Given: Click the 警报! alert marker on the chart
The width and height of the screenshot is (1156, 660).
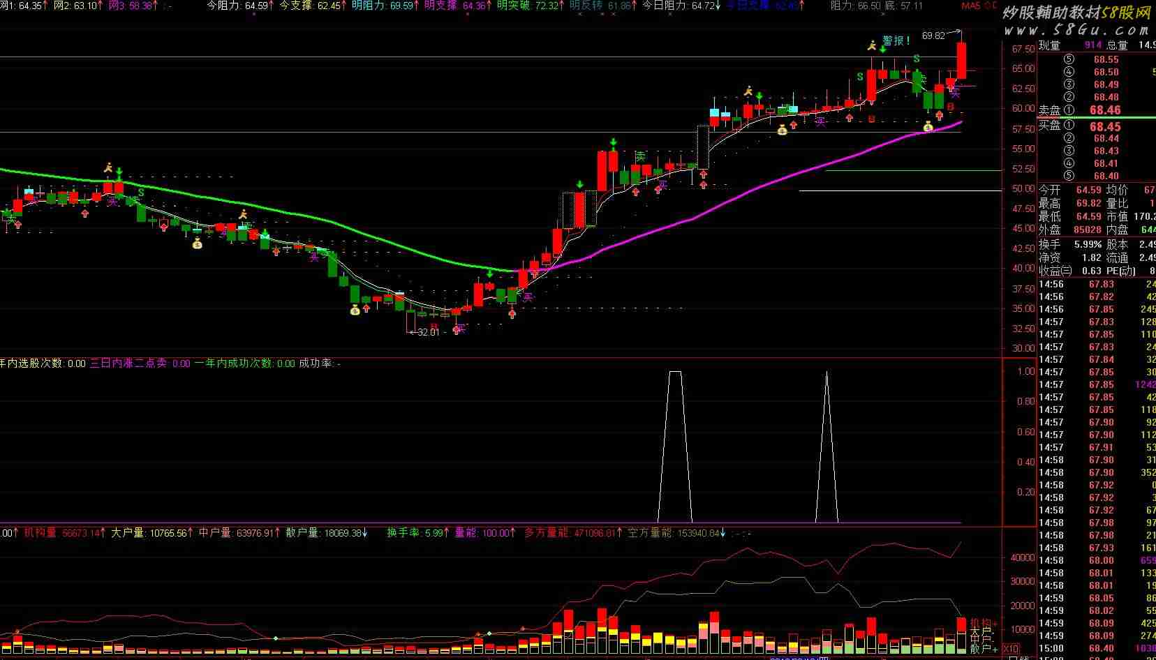Looking at the screenshot, I should (896, 40).
